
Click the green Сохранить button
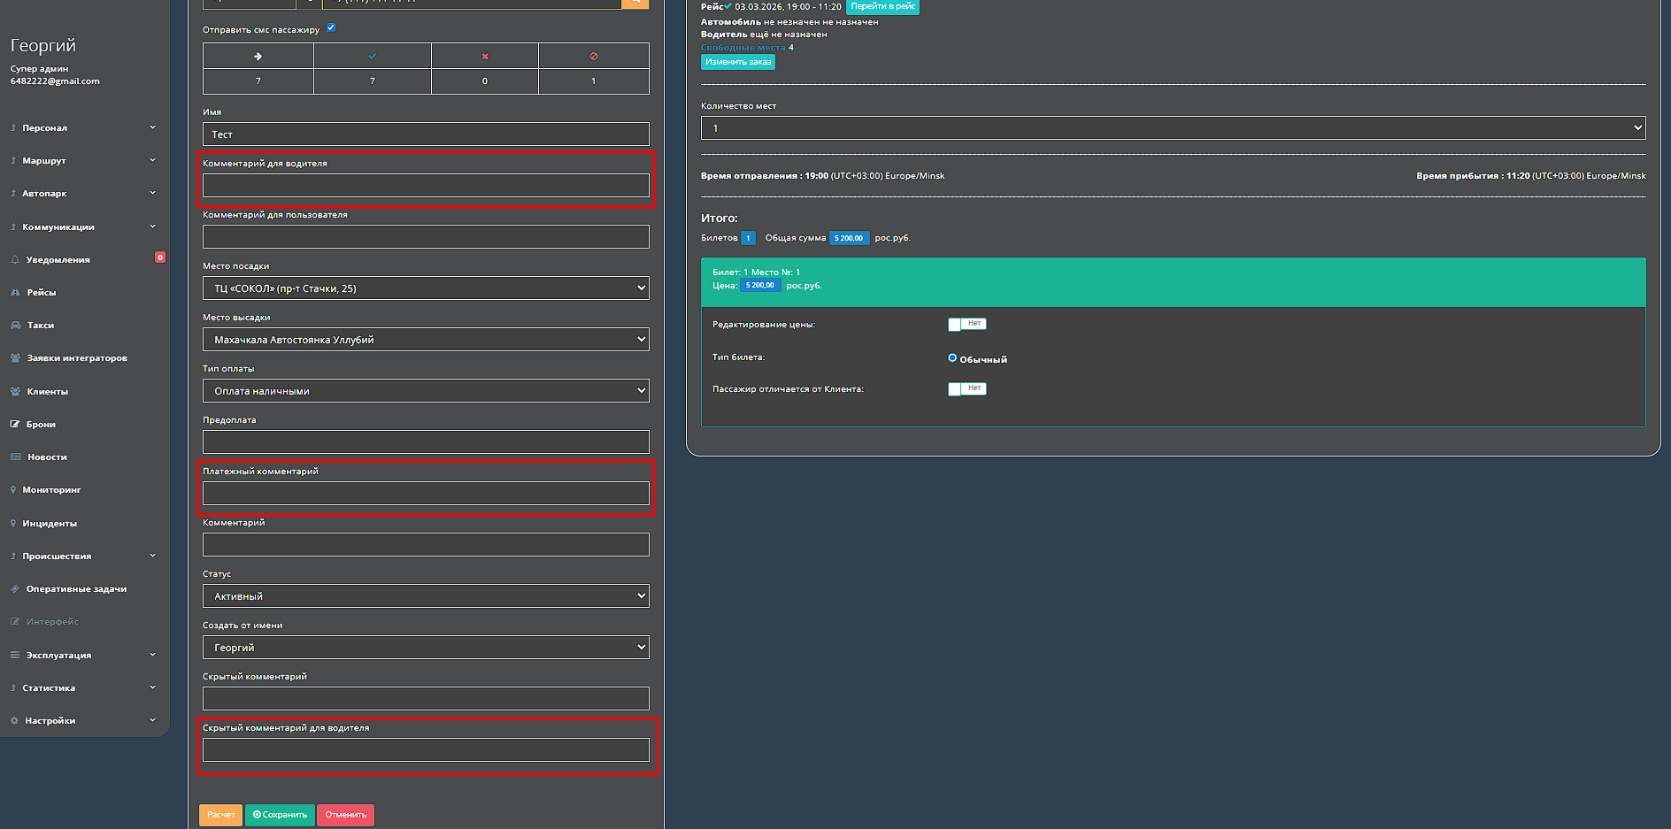(x=280, y=815)
